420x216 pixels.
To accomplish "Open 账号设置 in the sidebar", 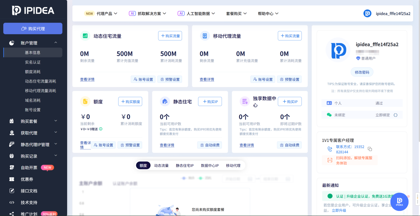I will click(33, 110).
